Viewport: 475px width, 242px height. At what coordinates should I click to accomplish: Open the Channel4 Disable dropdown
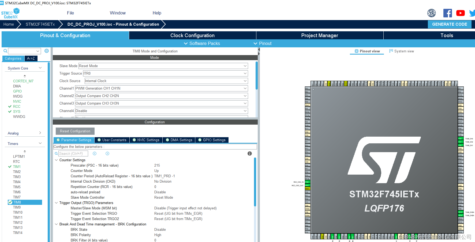pyautogui.click(x=161, y=111)
